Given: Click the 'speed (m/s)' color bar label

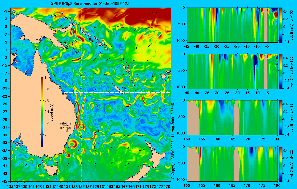Looking at the screenshot, I should coord(52,112).
